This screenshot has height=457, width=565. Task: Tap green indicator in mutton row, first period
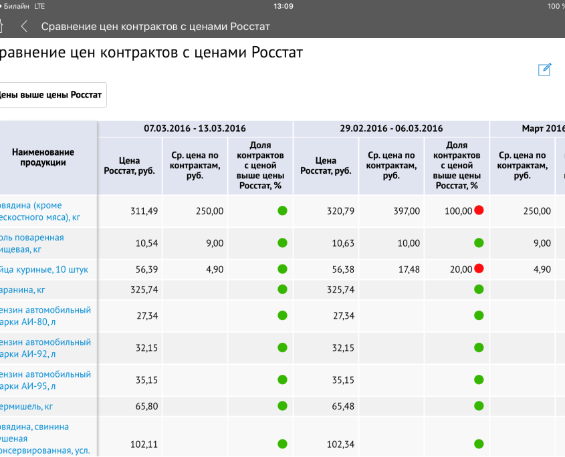point(282,289)
